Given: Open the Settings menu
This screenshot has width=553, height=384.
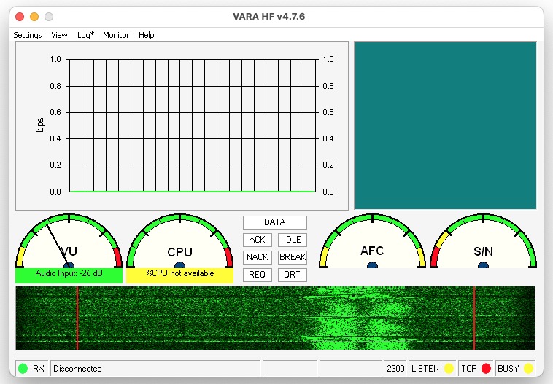Looking at the screenshot, I should click(x=28, y=35).
